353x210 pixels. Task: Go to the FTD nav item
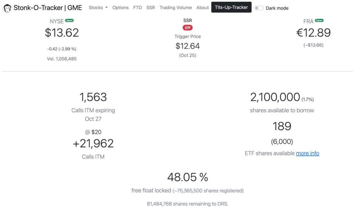click(x=137, y=8)
